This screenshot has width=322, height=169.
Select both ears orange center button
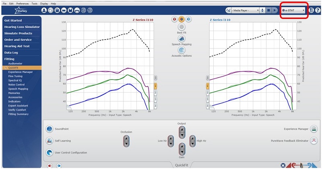(182, 19)
